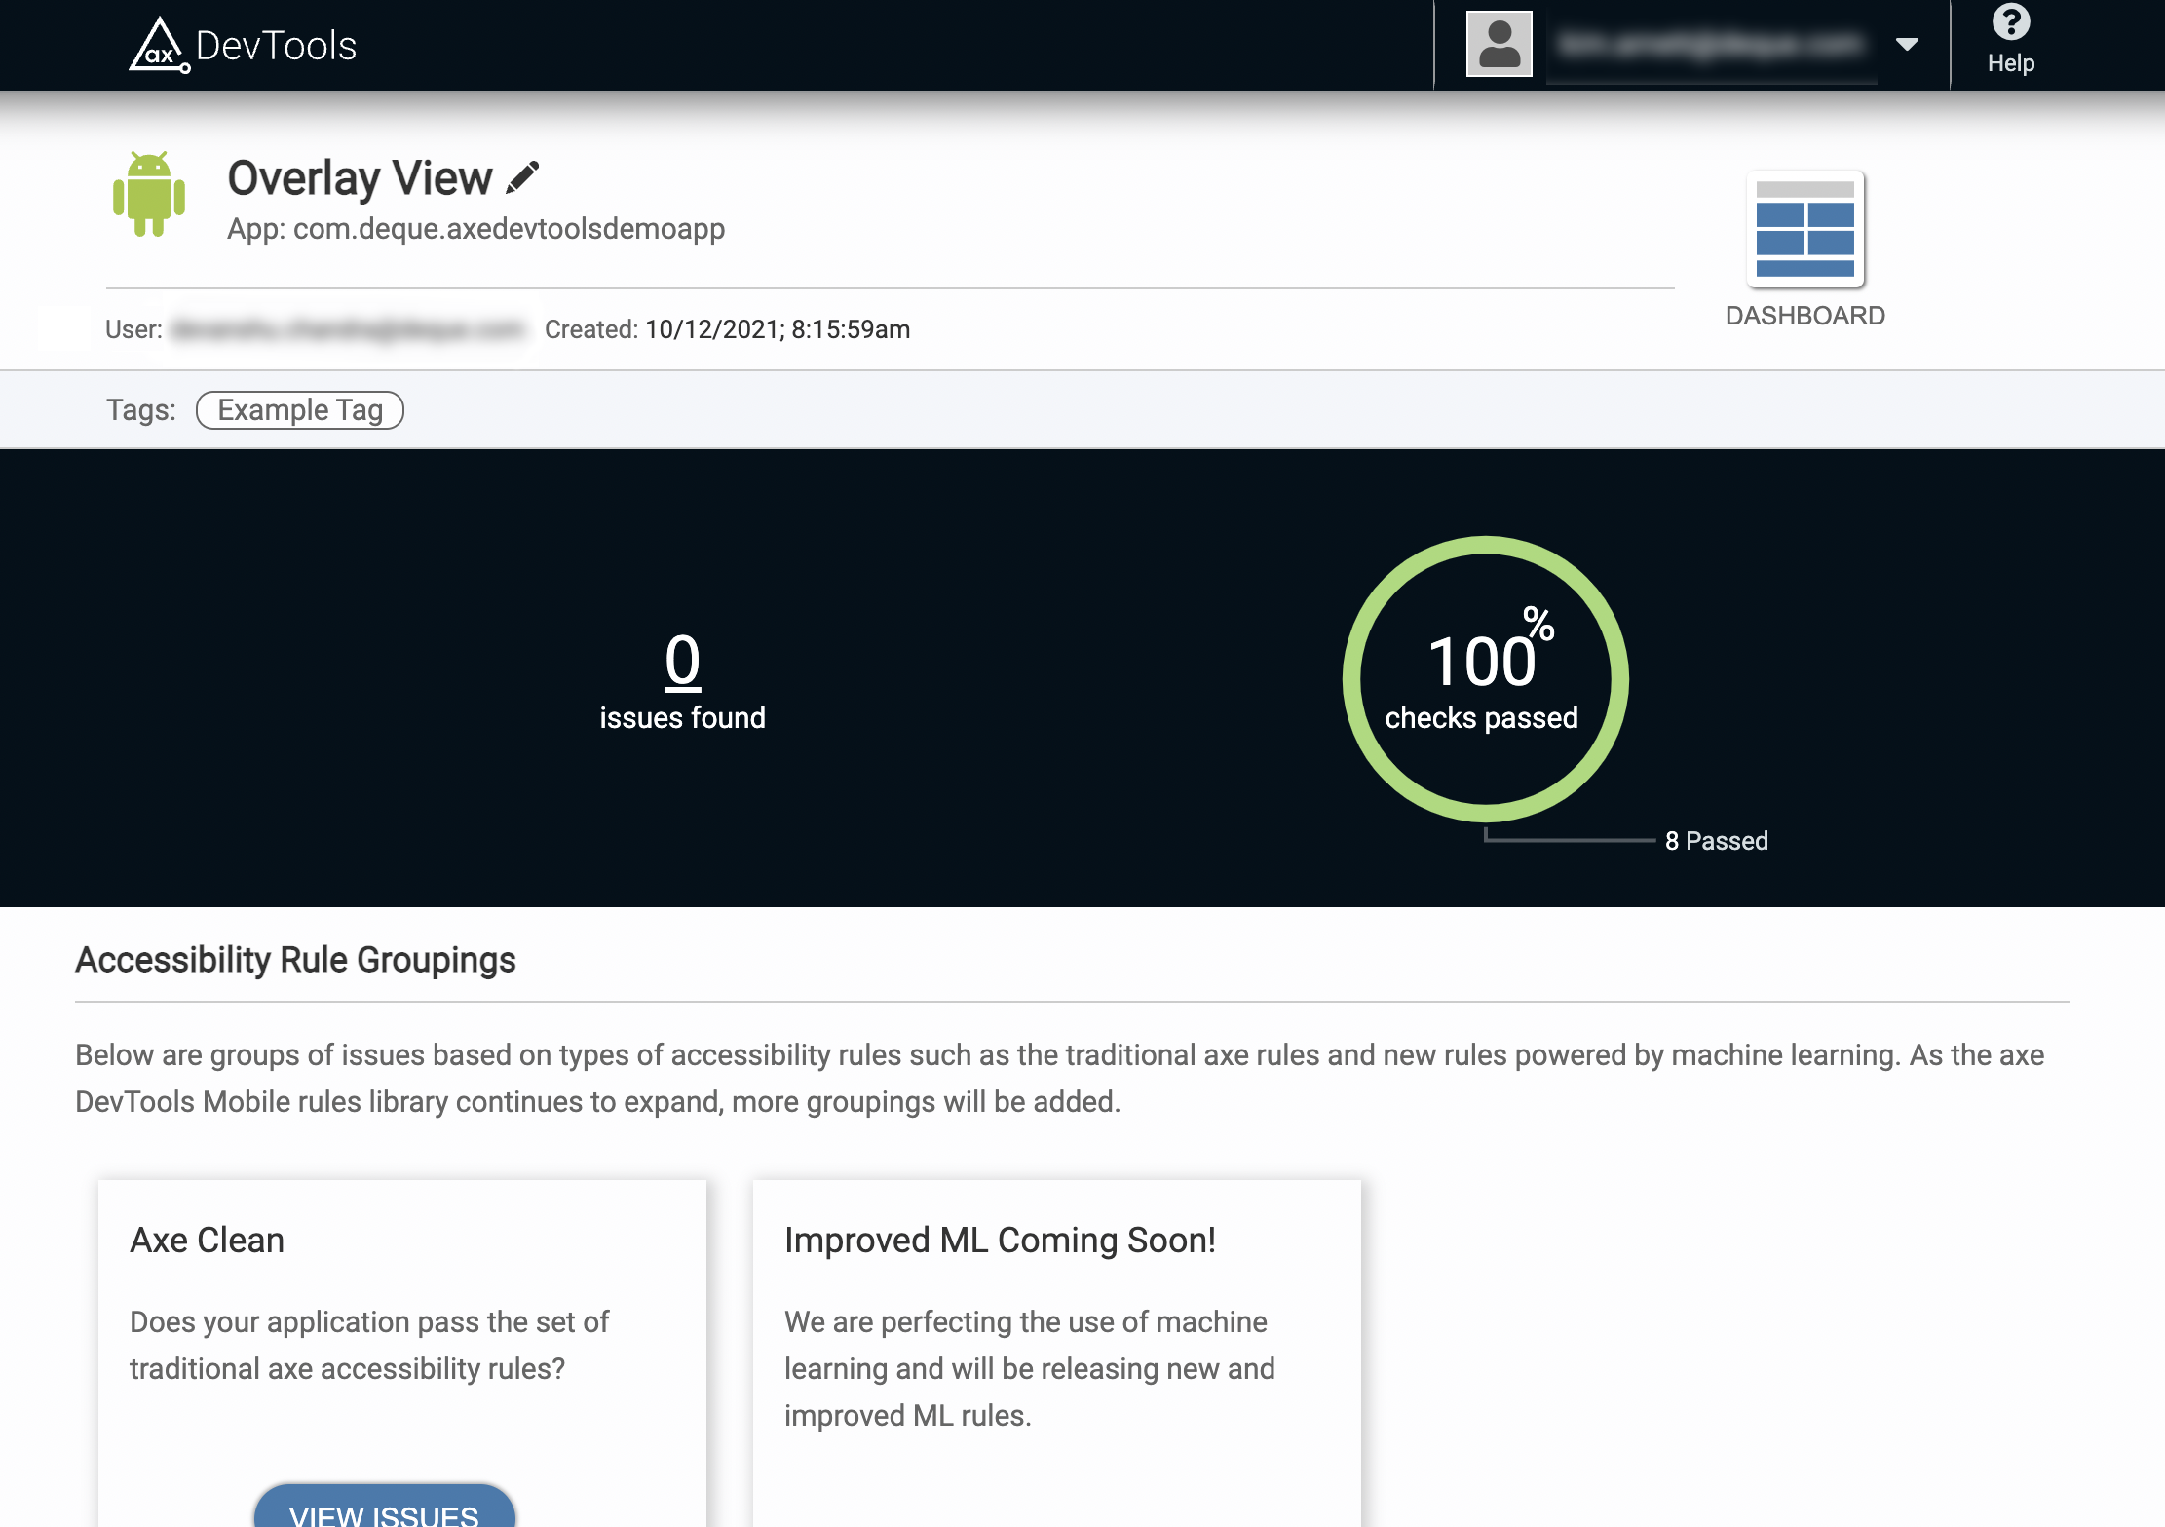Open Help via the question mark icon
Viewport: 2165px width, 1527px height.
pos(2010,21)
